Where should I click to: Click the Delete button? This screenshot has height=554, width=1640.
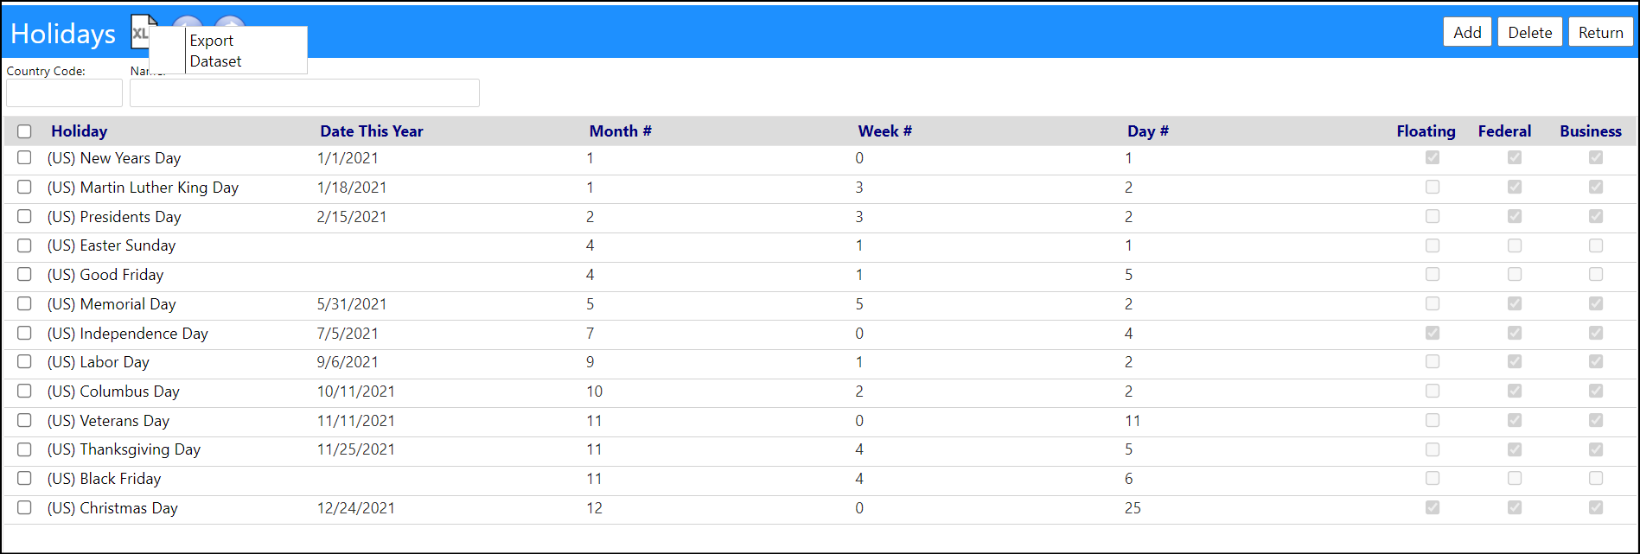pos(1529,32)
